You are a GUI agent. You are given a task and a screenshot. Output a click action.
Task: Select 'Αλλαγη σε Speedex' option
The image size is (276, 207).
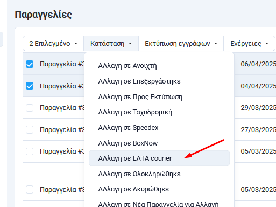[159, 128]
